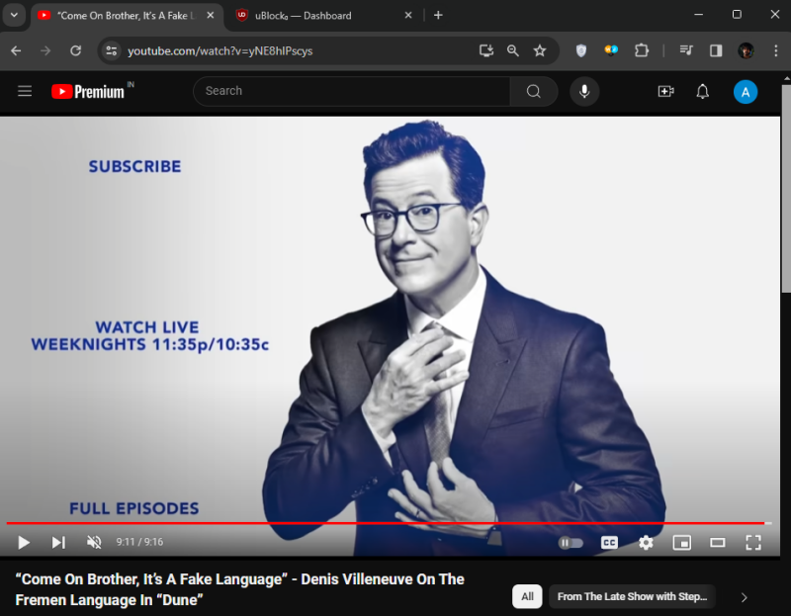This screenshot has height=616, width=791.
Task: Click the browser forward arrow
Action: (x=45, y=50)
